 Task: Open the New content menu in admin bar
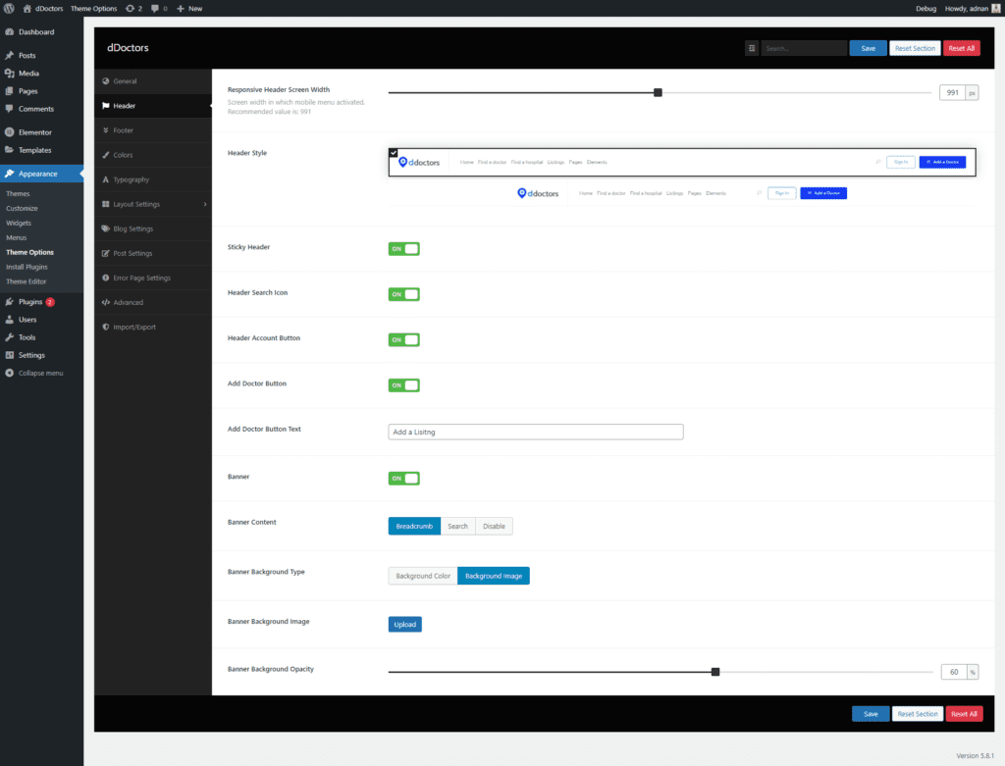click(x=189, y=8)
